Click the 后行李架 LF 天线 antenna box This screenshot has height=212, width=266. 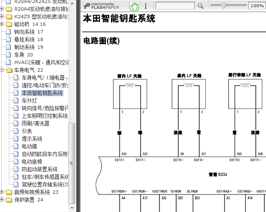tap(245, 94)
